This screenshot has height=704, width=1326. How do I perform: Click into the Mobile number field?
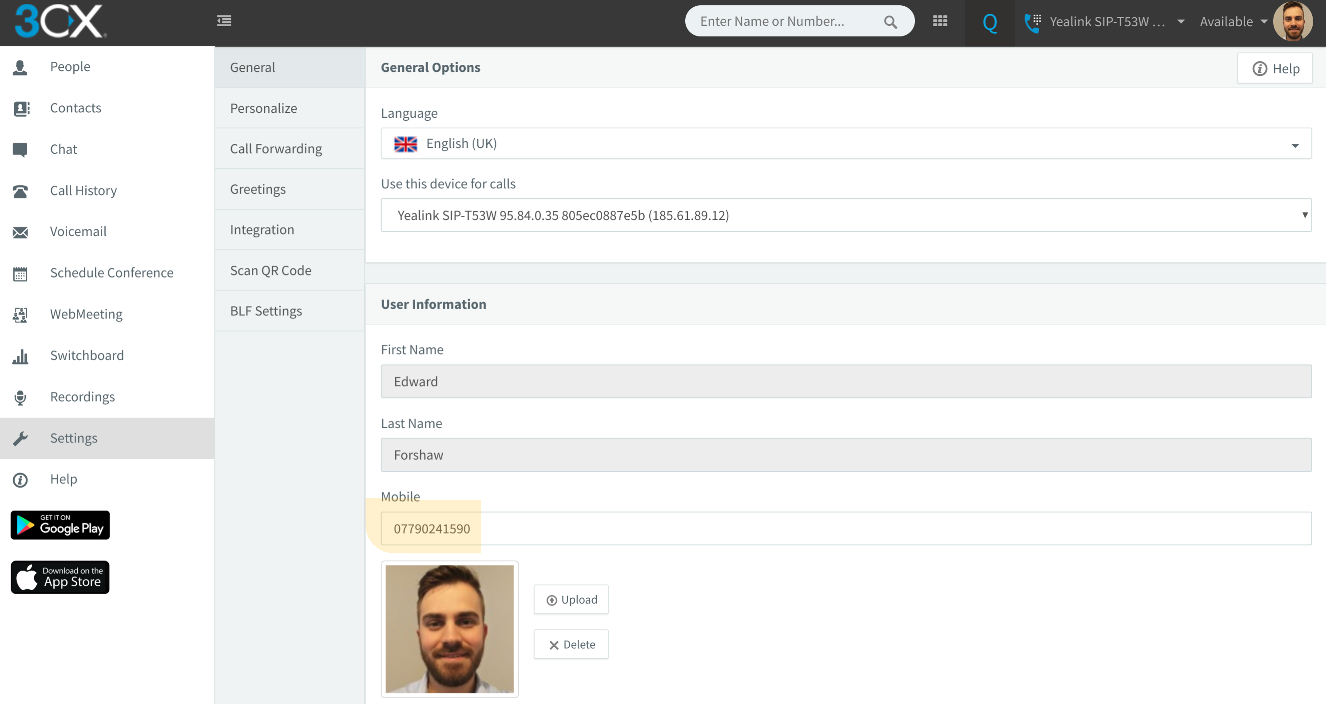846,529
